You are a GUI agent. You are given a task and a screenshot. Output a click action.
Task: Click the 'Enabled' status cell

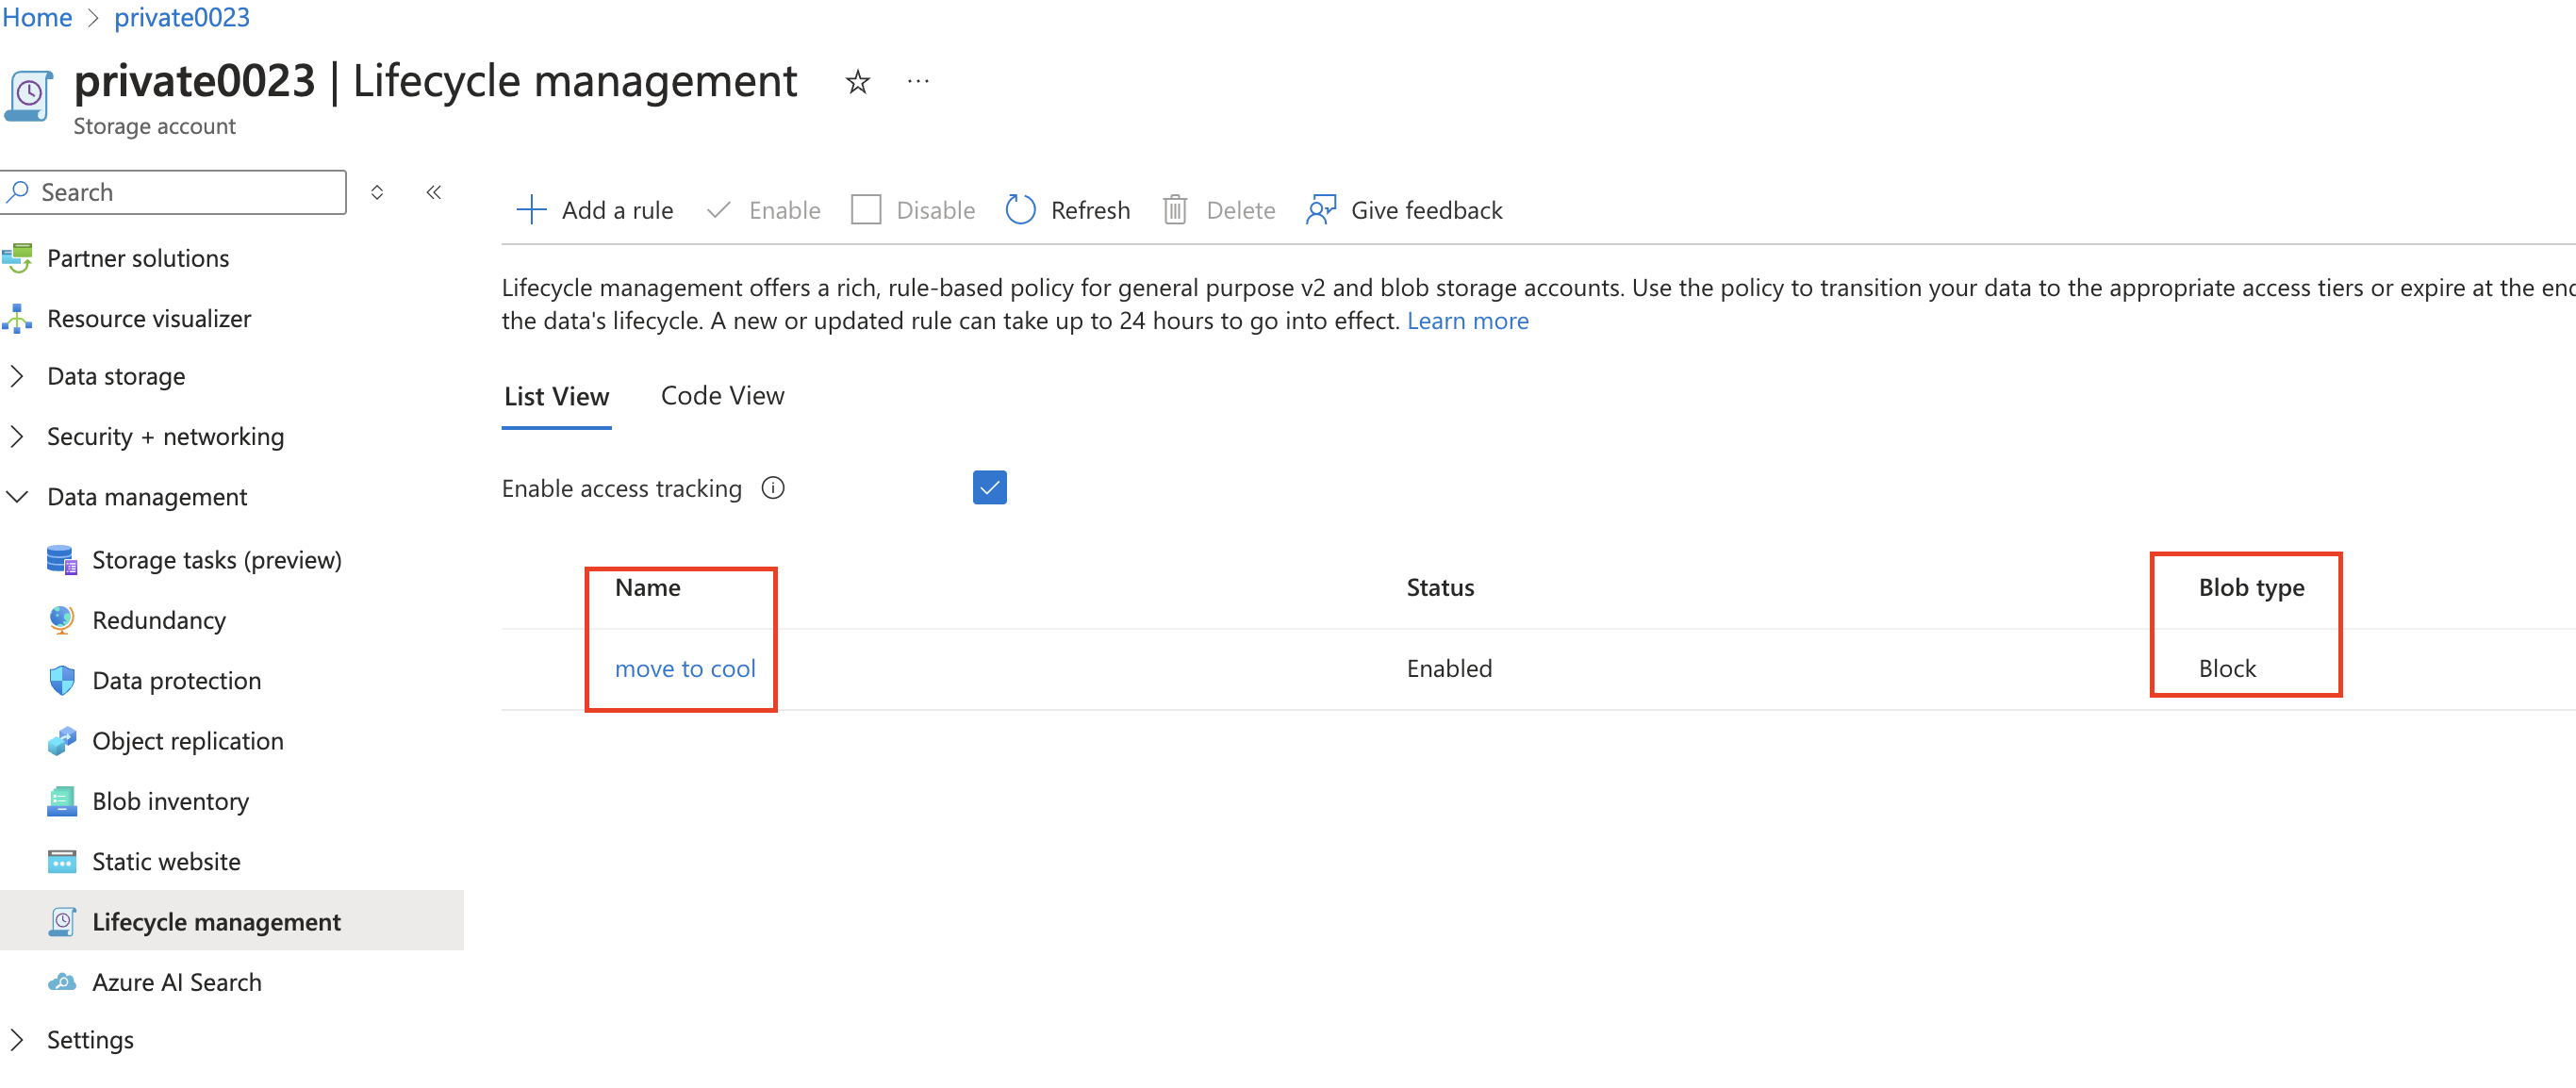[x=1449, y=668]
